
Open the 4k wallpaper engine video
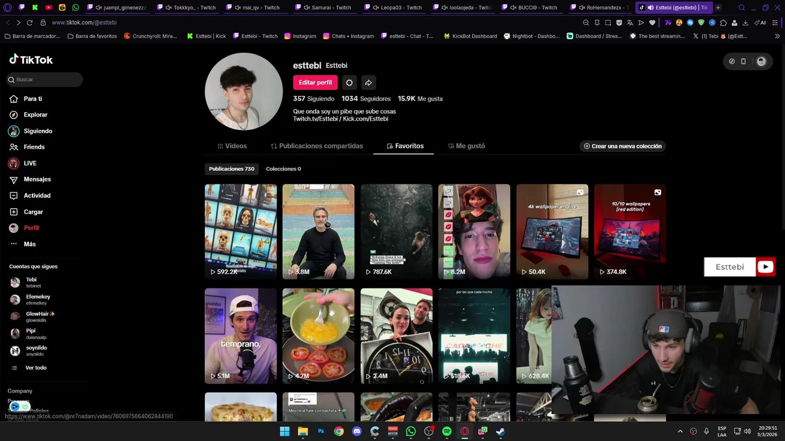click(552, 232)
